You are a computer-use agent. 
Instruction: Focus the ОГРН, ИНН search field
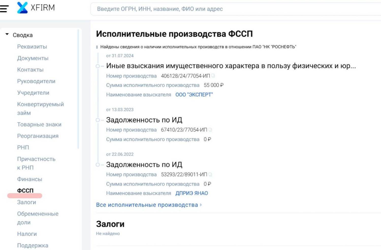[x=236, y=9]
